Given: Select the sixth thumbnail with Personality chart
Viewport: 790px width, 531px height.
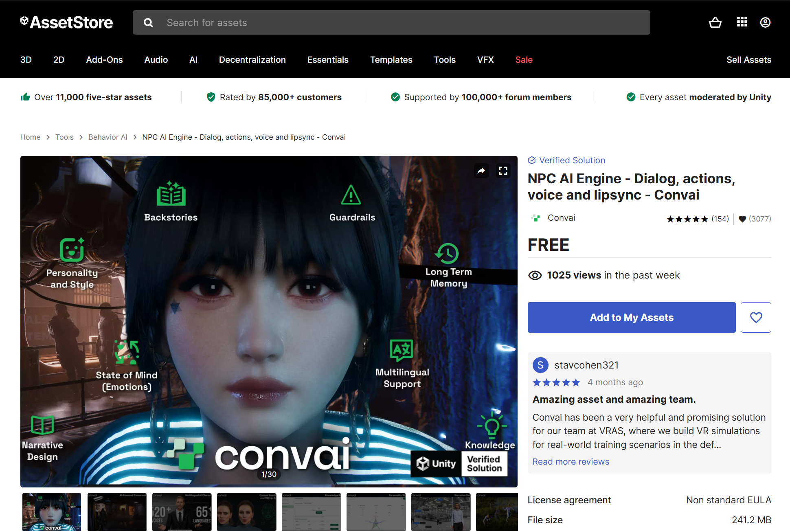Looking at the screenshot, I should (x=376, y=512).
